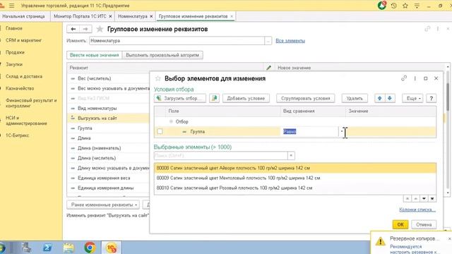Screen dimensions: 452x254
Task: Open three-dot menu in Выбор элементов dialog
Action: 415,78
